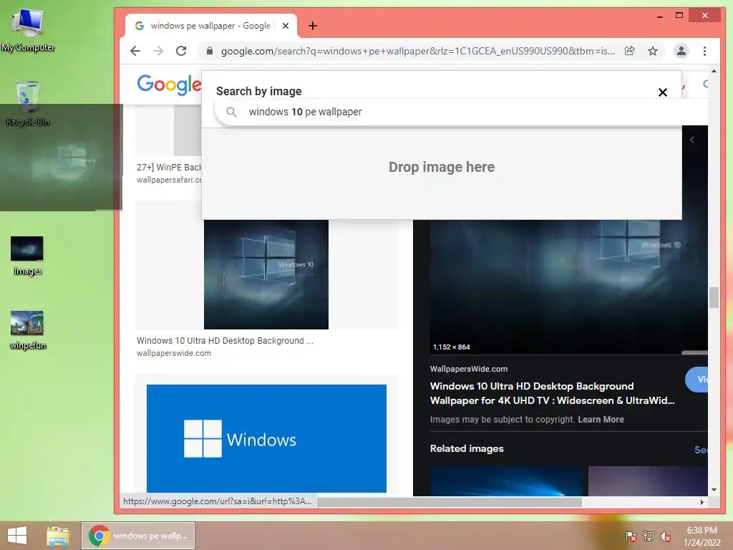Close the Search by image dialog
This screenshot has height=550, width=733.
pyautogui.click(x=662, y=92)
